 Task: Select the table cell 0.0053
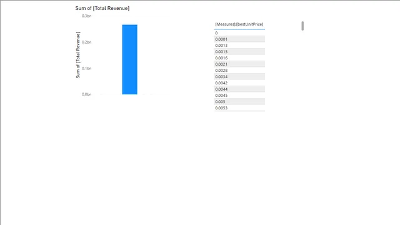239,108
